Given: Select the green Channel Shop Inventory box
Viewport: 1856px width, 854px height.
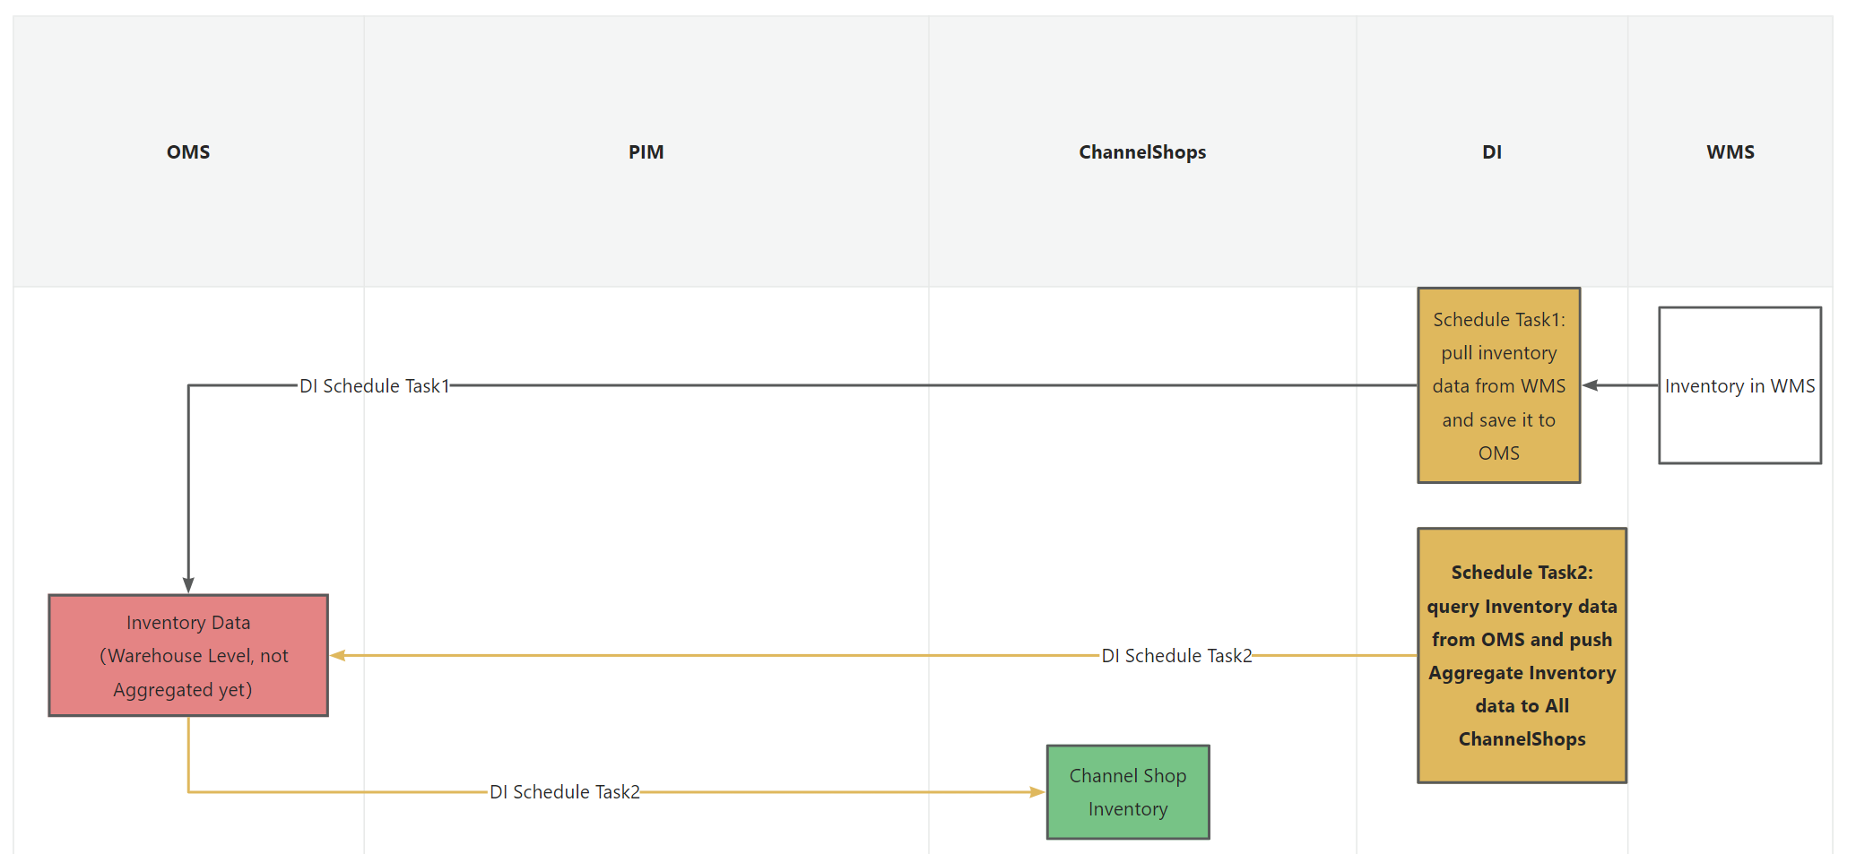Looking at the screenshot, I should click(x=1128, y=792).
